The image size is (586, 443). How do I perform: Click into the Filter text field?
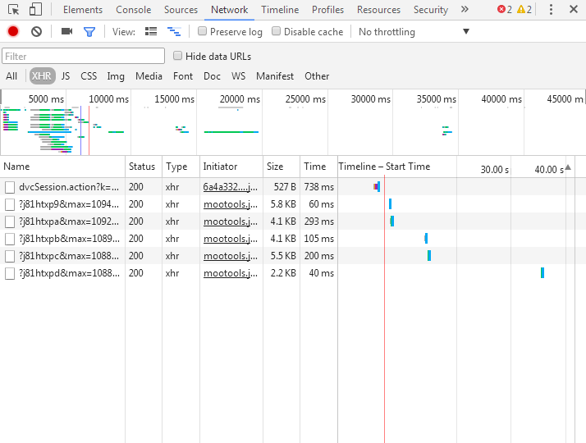click(x=84, y=57)
